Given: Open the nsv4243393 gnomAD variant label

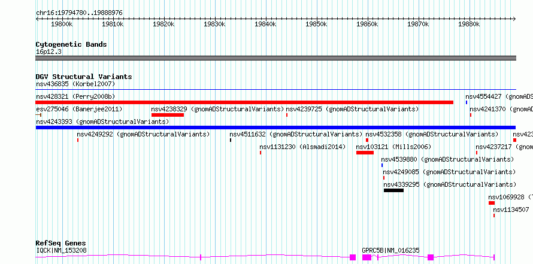Looking at the screenshot, I should pos(102,122).
